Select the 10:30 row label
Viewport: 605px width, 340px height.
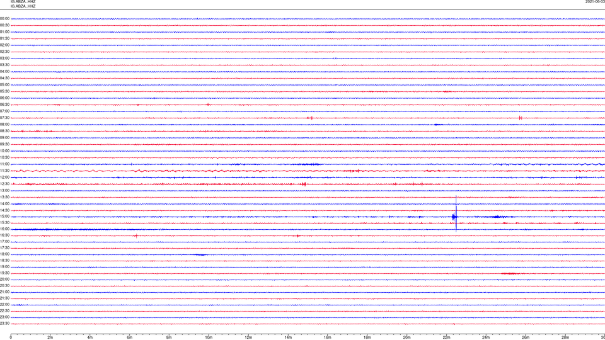tap(4, 157)
